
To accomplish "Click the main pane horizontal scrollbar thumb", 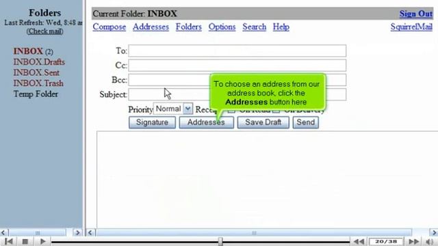I will point(254,232).
